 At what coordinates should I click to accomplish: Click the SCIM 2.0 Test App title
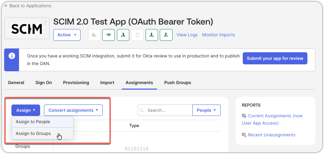click(x=133, y=21)
